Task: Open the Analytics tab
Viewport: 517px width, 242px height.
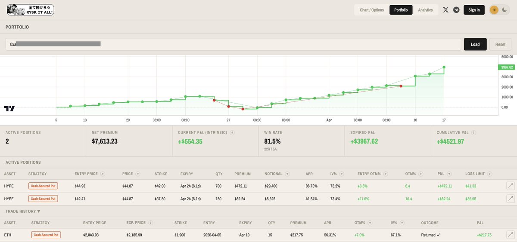Action: 425,10
